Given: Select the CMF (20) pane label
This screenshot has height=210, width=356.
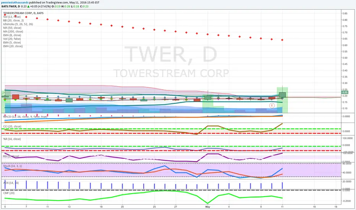Looking at the screenshot, I should click(x=9, y=193).
